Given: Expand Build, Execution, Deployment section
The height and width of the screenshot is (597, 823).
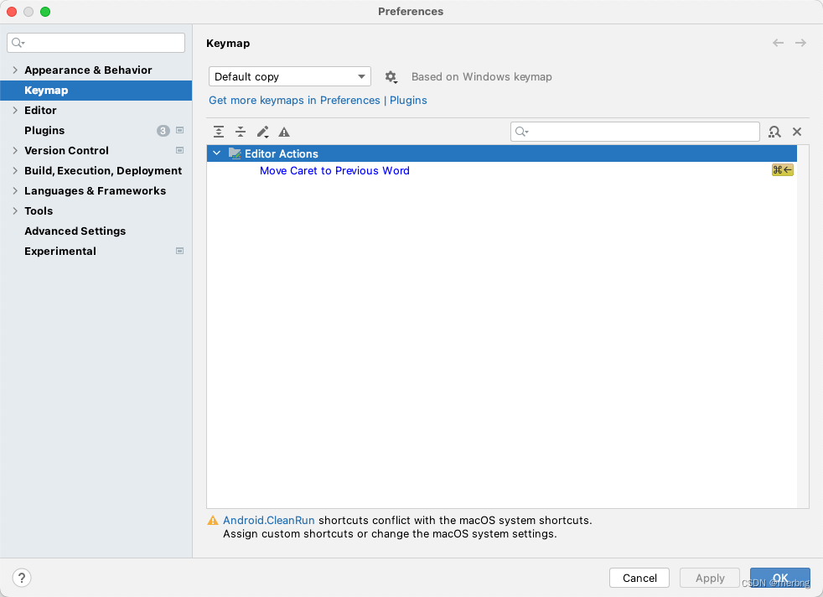Looking at the screenshot, I should 15,171.
